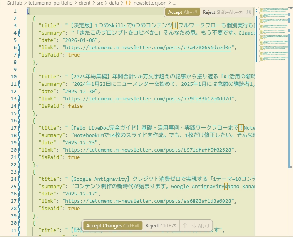This screenshot has width=293, height=237.
Task: Click title text 【Google Antigravity】 on line 24
Action: pos(100,179)
